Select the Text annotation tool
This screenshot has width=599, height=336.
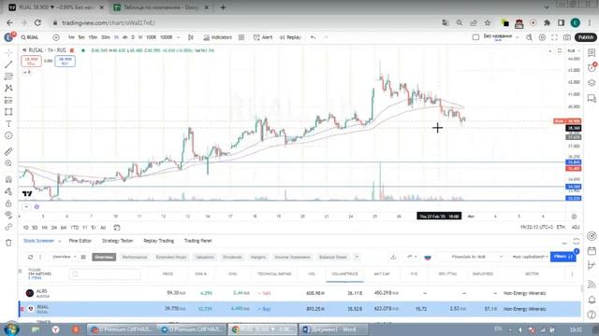8,124
